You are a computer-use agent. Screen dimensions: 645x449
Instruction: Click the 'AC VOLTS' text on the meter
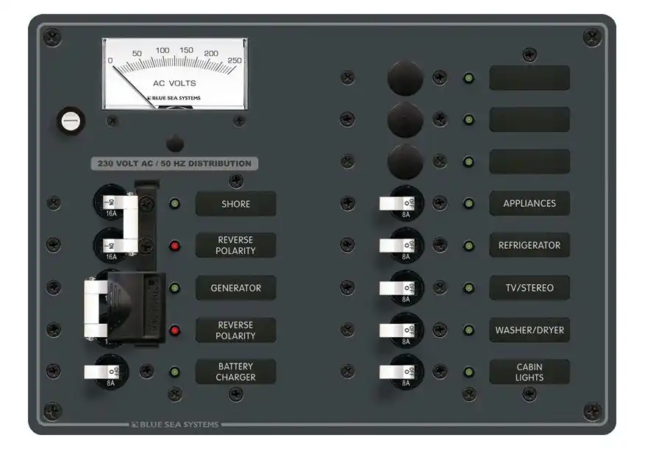pos(174,83)
